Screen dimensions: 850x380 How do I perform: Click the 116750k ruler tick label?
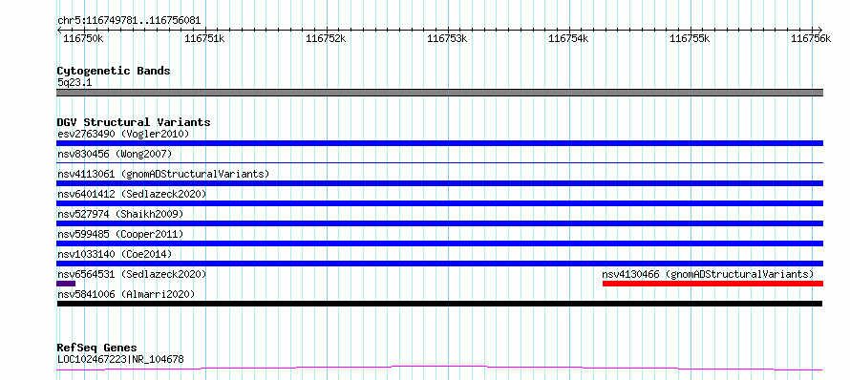[83, 38]
